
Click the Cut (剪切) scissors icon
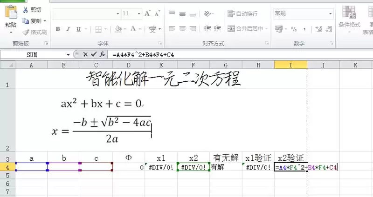pos(26,10)
